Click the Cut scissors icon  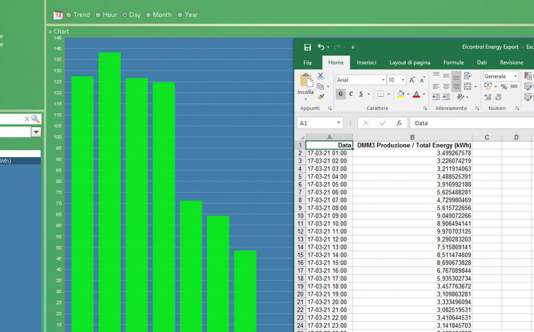[x=321, y=76]
